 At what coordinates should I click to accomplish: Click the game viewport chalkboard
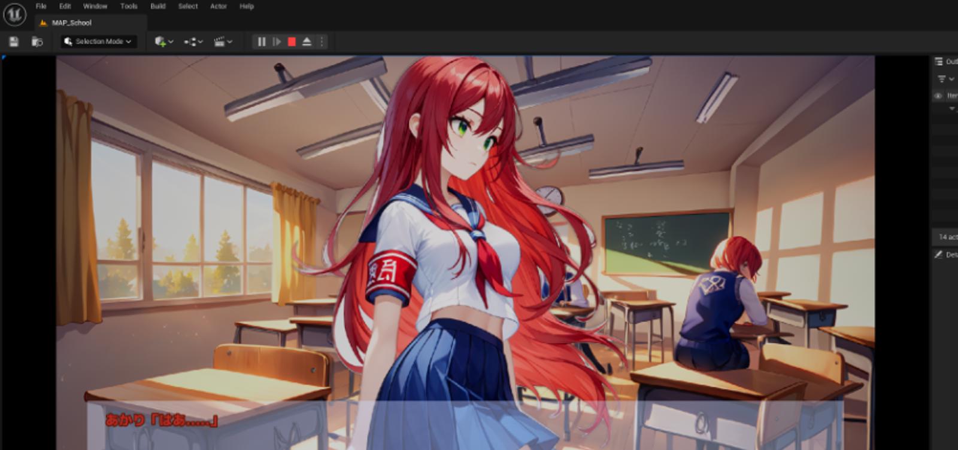pos(666,242)
